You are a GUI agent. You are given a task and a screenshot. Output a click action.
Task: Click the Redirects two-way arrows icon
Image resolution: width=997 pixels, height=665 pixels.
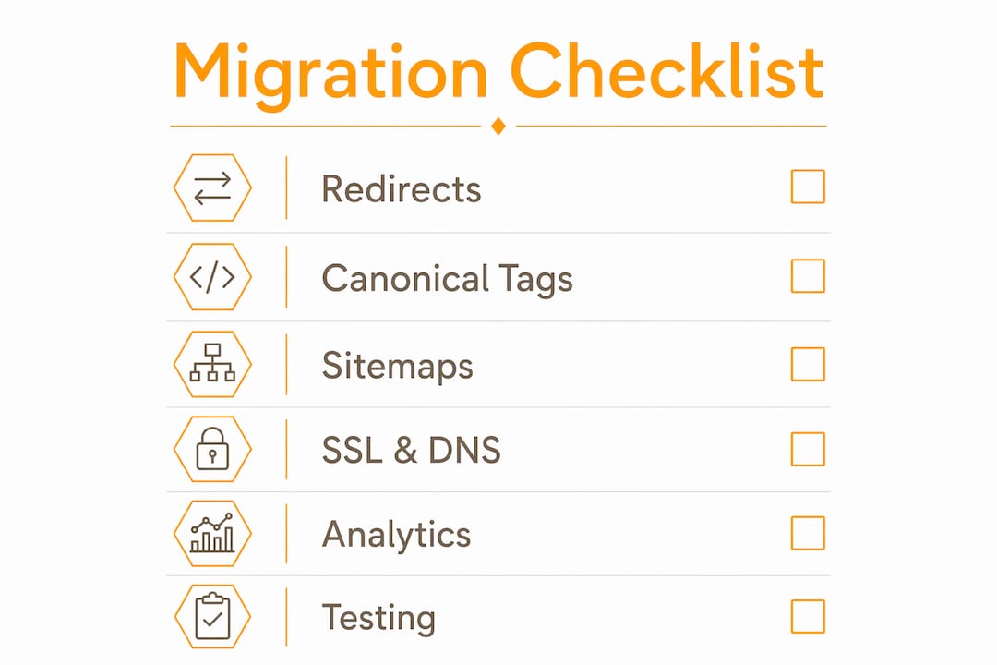(212, 187)
